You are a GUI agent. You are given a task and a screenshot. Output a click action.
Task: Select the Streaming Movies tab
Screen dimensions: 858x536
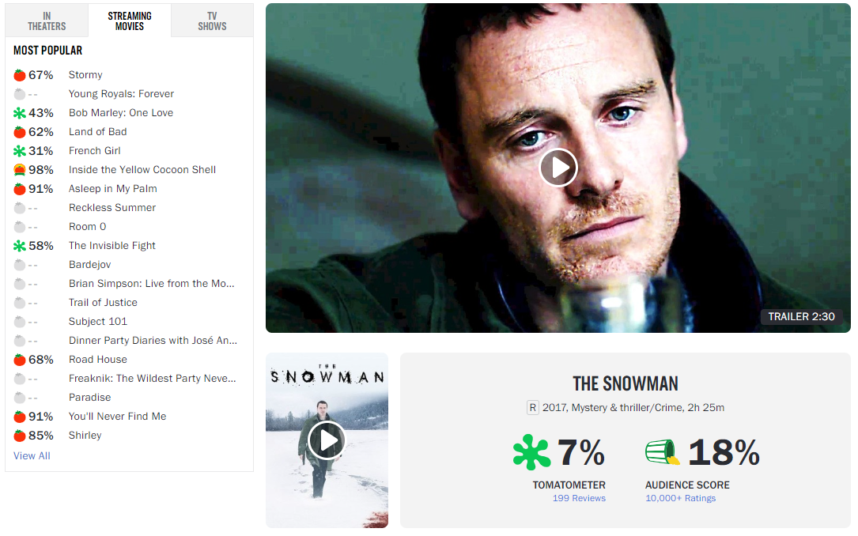130,21
